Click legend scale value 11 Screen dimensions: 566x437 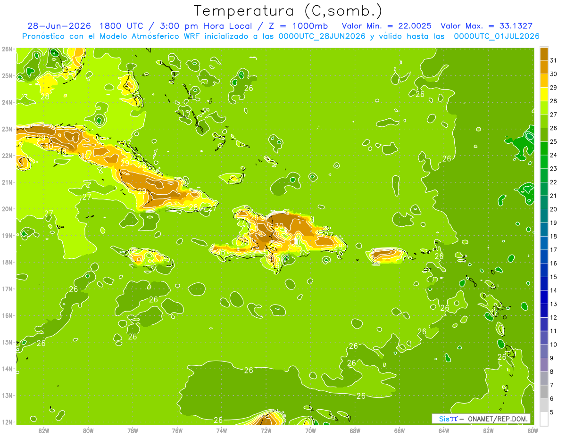(x=554, y=331)
